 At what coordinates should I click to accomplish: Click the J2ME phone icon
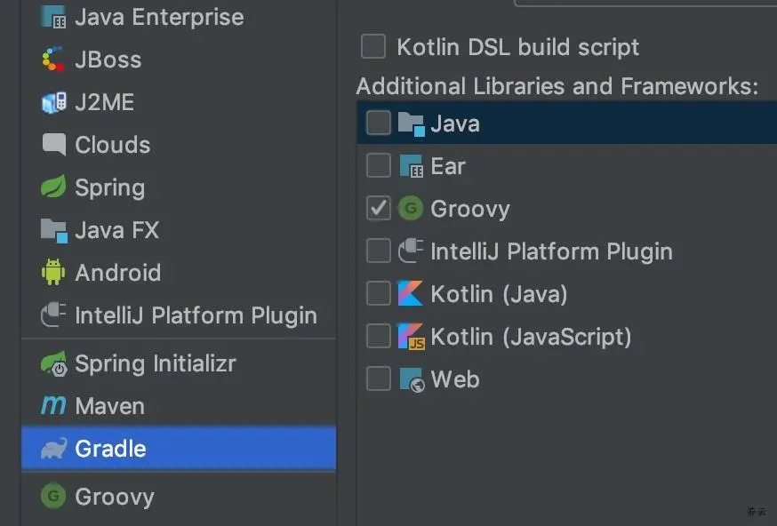point(53,102)
